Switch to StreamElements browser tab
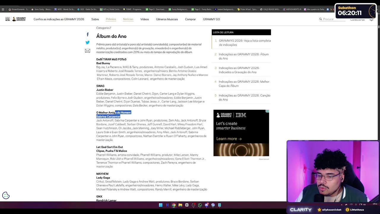This screenshot has height=214, width=380. [18, 9]
